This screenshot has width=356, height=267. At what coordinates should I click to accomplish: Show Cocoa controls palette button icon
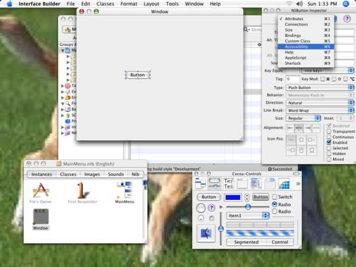coord(214,183)
